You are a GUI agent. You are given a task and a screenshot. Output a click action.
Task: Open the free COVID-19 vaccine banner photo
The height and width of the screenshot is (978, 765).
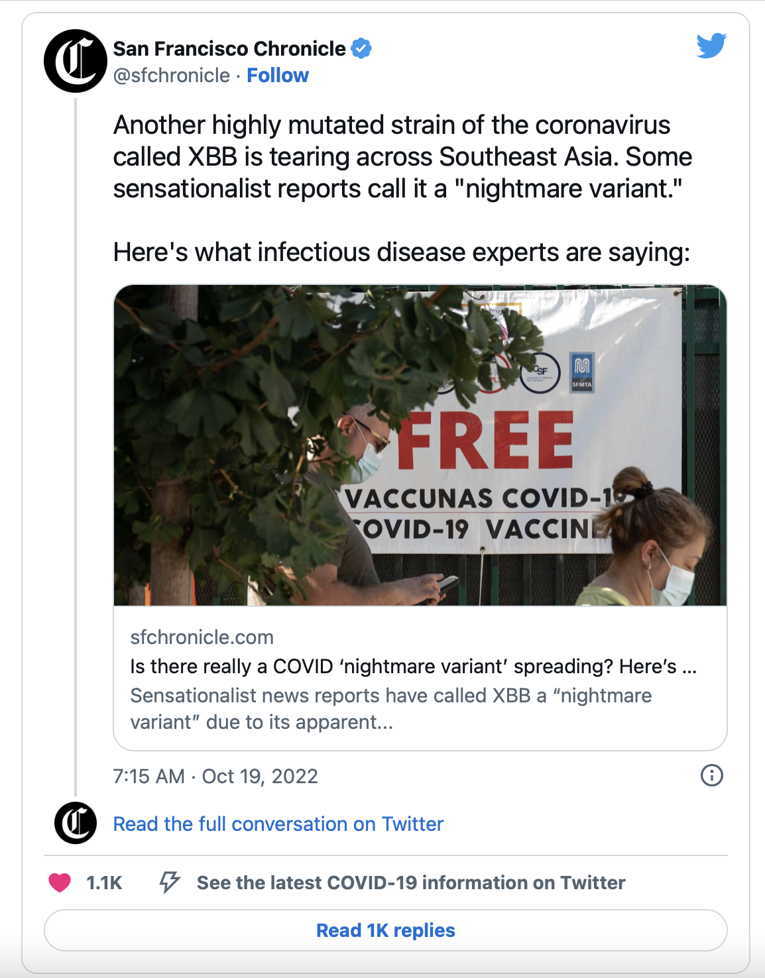coord(420,445)
